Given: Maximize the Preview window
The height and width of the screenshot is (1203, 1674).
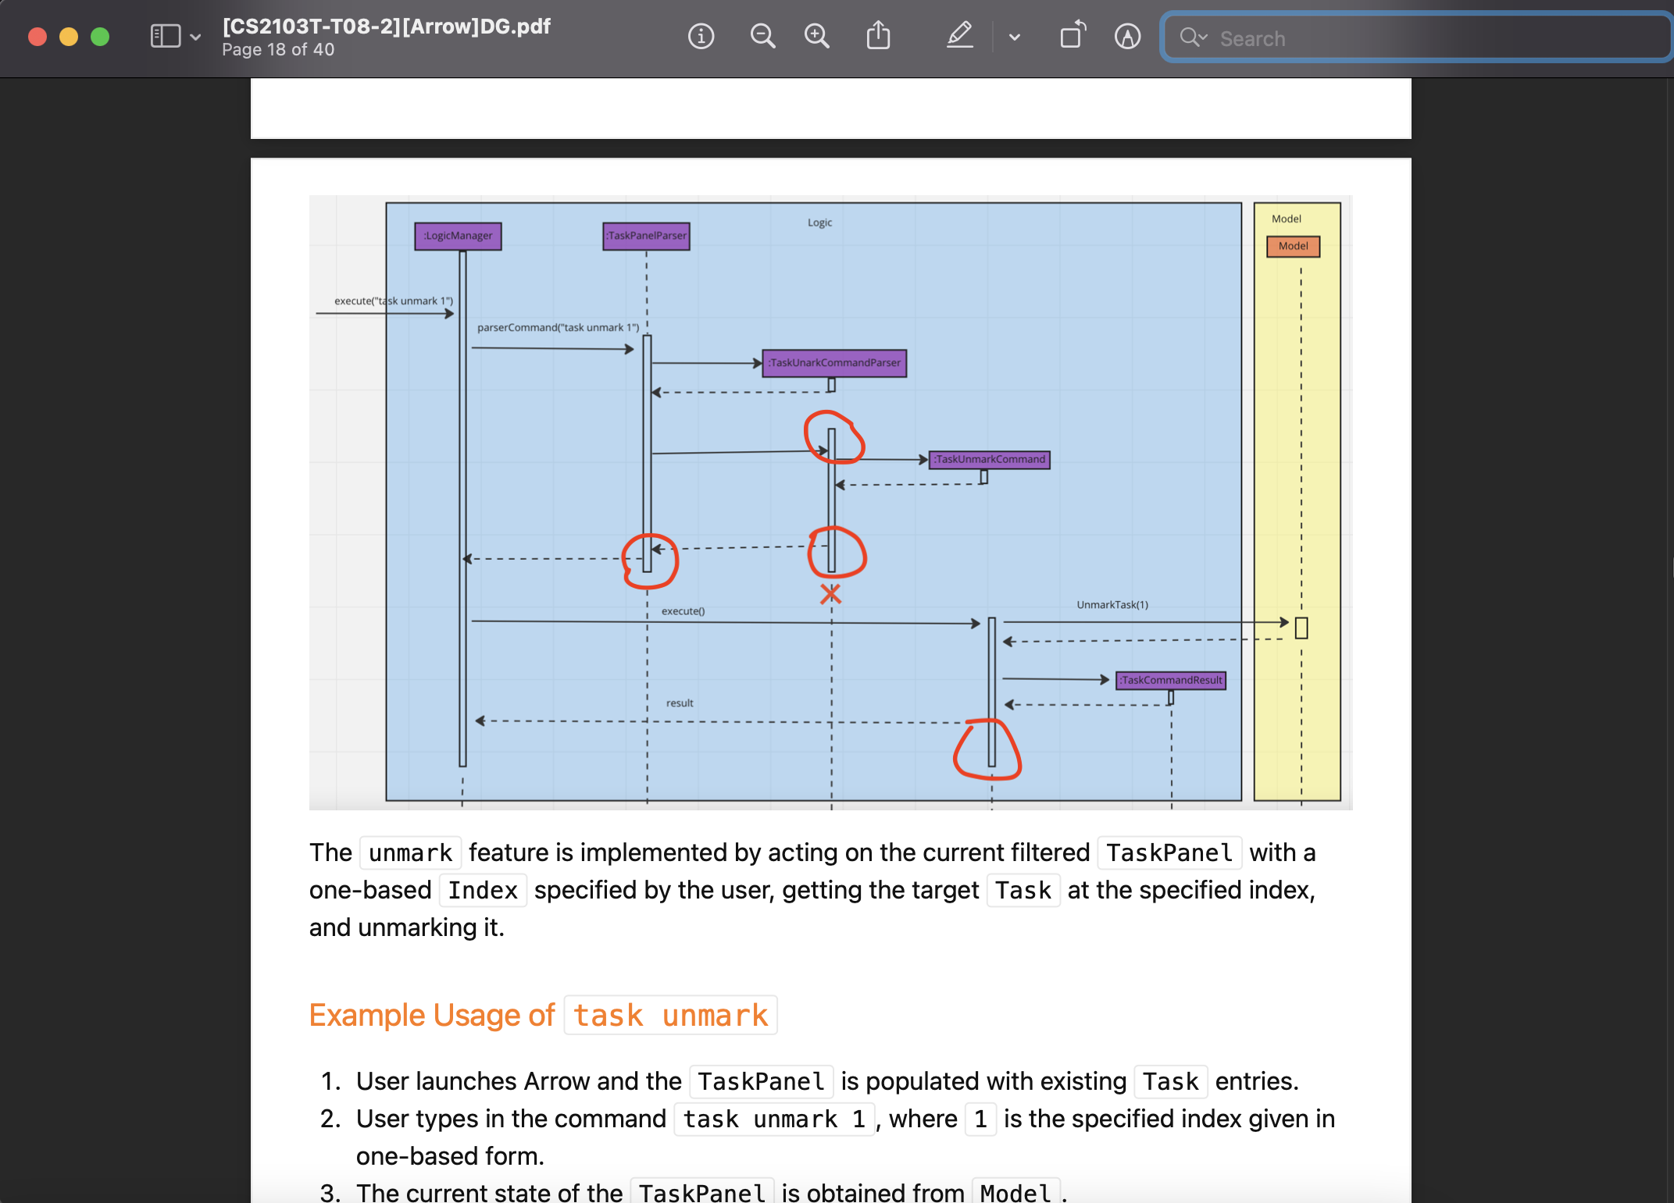Looking at the screenshot, I should click(100, 37).
